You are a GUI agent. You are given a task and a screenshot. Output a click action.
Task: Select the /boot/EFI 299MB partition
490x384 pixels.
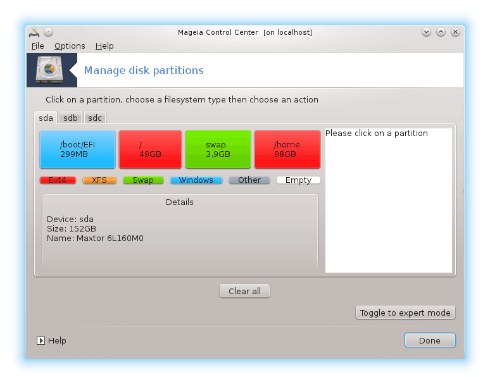(77, 149)
